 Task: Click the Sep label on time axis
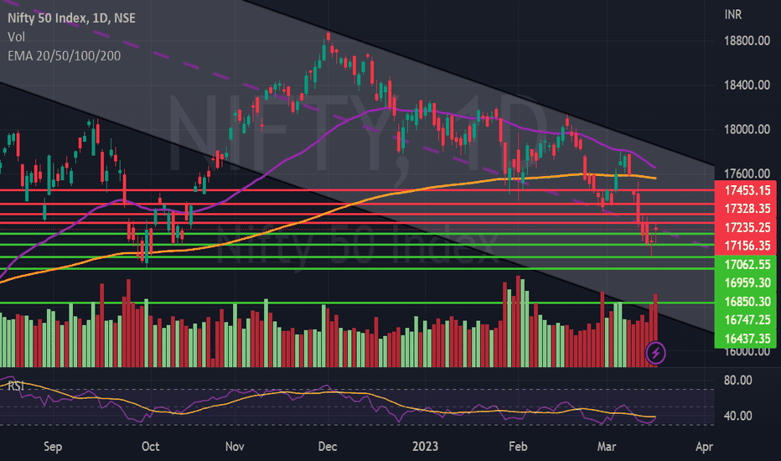coord(53,446)
